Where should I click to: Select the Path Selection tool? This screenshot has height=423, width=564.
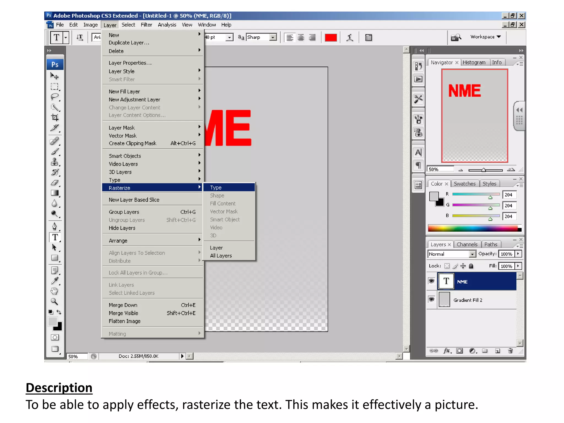pos(55,248)
